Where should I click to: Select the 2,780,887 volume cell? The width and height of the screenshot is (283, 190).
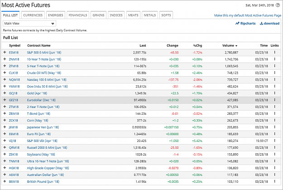(x=231, y=53)
